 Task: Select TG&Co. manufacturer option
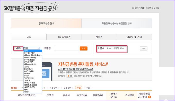click(33, 80)
